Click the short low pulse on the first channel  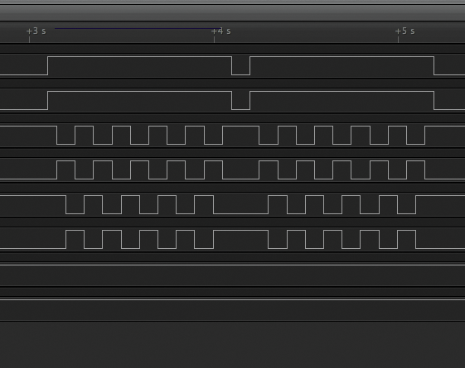click(x=241, y=65)
